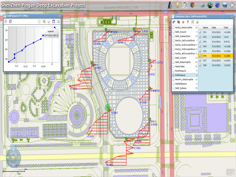Select the SY7 row in the data table
Screen dimensions: 236x177
pyautogui.click(x=216, y=61)
